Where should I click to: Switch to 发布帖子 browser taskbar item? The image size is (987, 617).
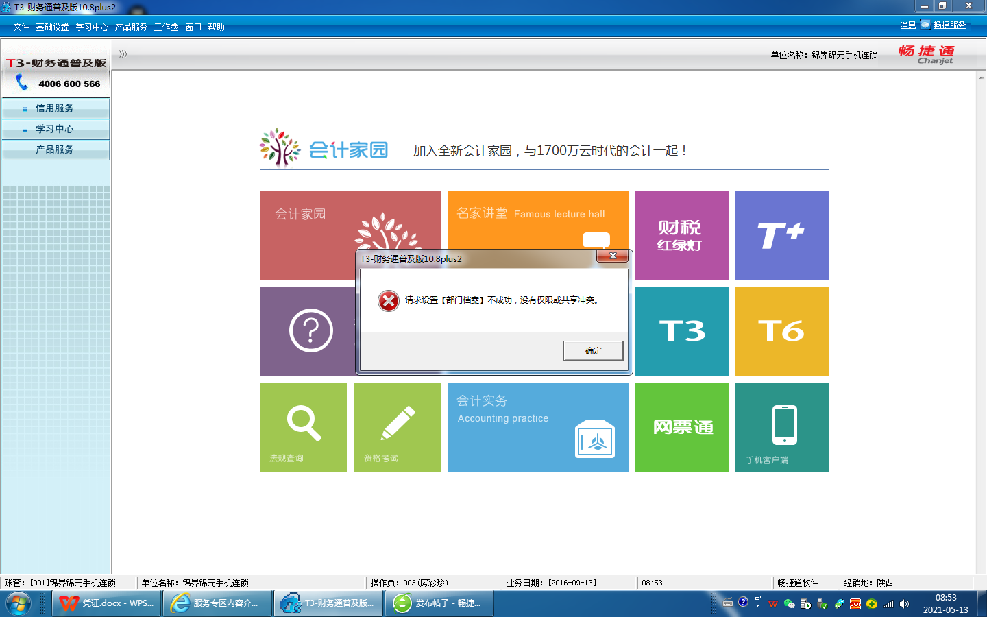click(x=440, y=603)
